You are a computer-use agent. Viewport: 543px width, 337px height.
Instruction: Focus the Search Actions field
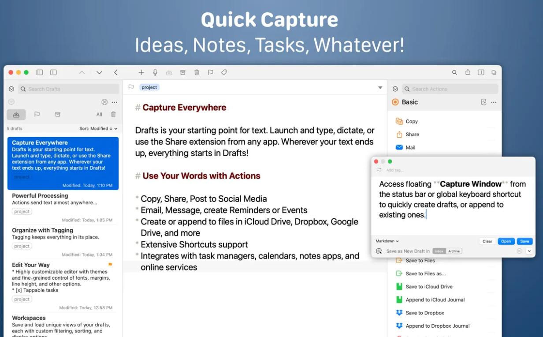point(450,89)
